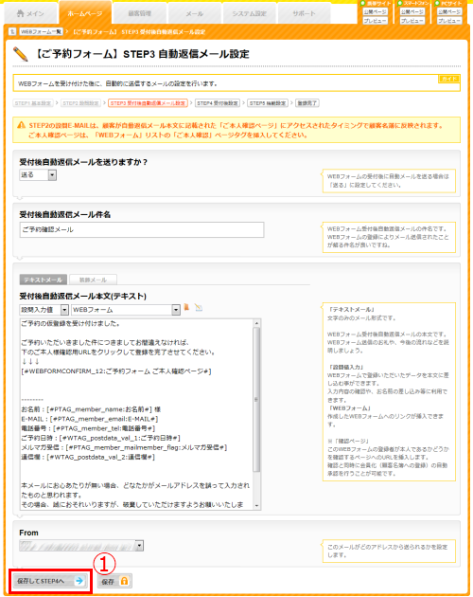Image resolution: width=473 pixels, height=597 pixels.
Task: Go to STEP1 基本設定
Action: click(33, 103)
